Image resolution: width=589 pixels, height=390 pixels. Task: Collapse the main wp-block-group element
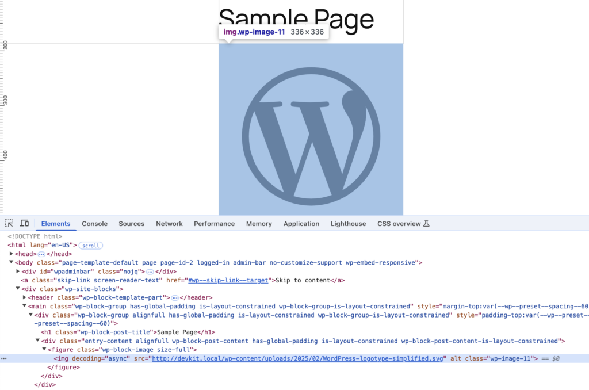click(24, 306)
